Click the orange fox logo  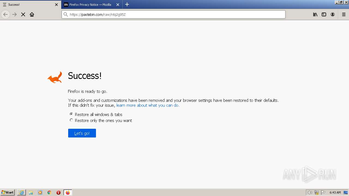point(55,77)
